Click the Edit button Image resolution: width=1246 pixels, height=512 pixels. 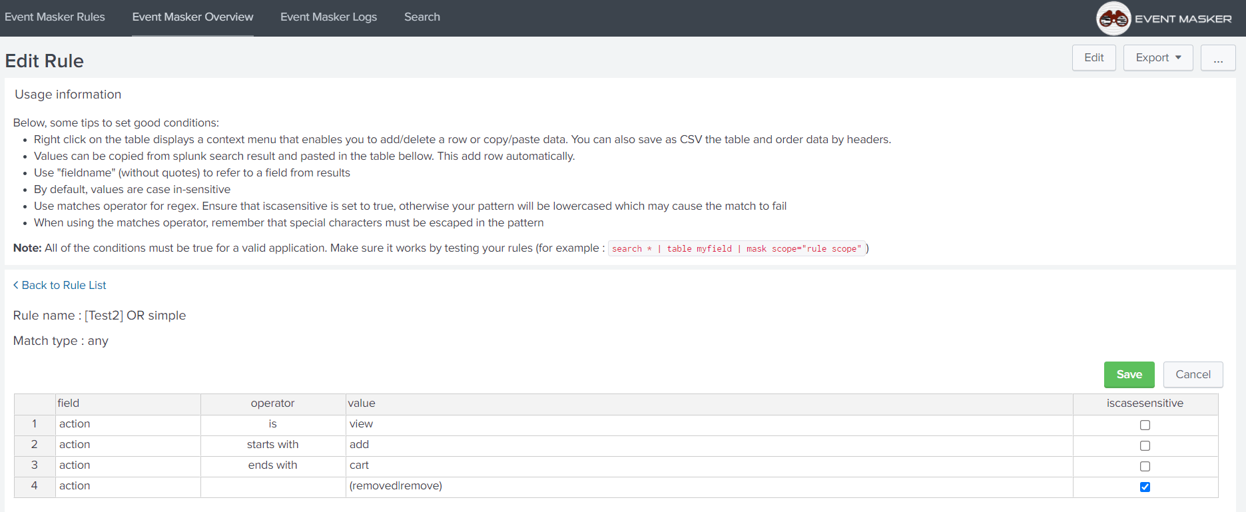tap(1093, 58)
